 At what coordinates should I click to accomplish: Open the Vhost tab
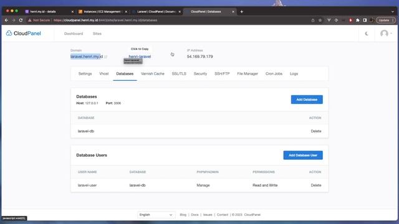click(104, 73)
